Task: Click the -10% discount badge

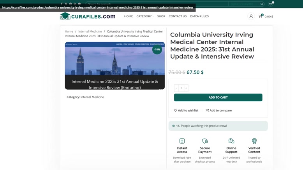Action: 157,49
